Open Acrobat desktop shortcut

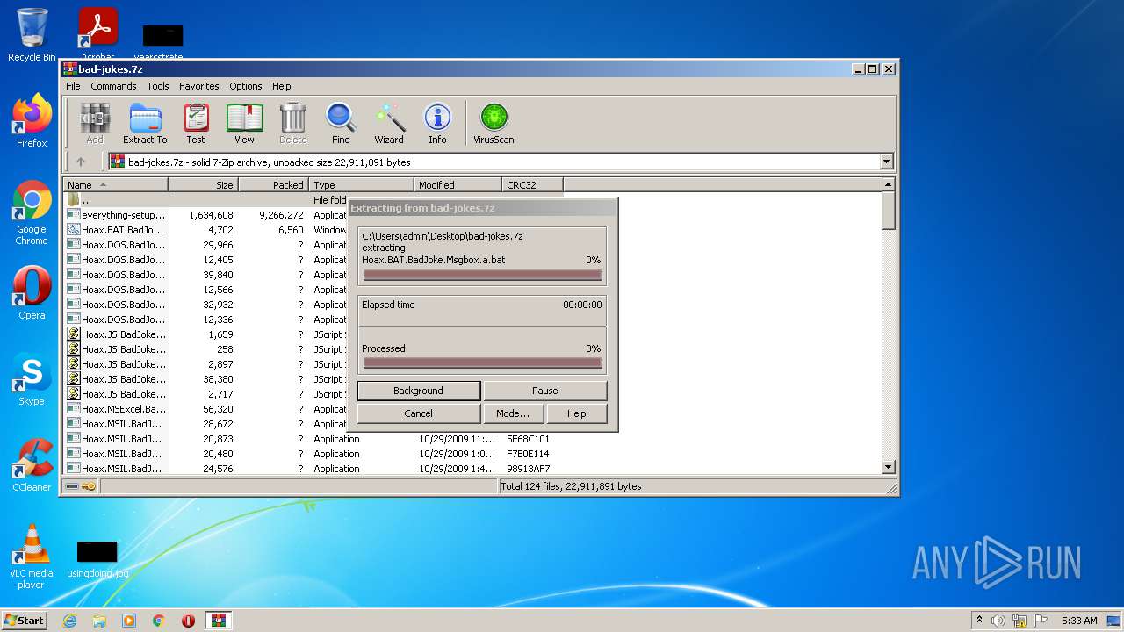coord(97,35)
